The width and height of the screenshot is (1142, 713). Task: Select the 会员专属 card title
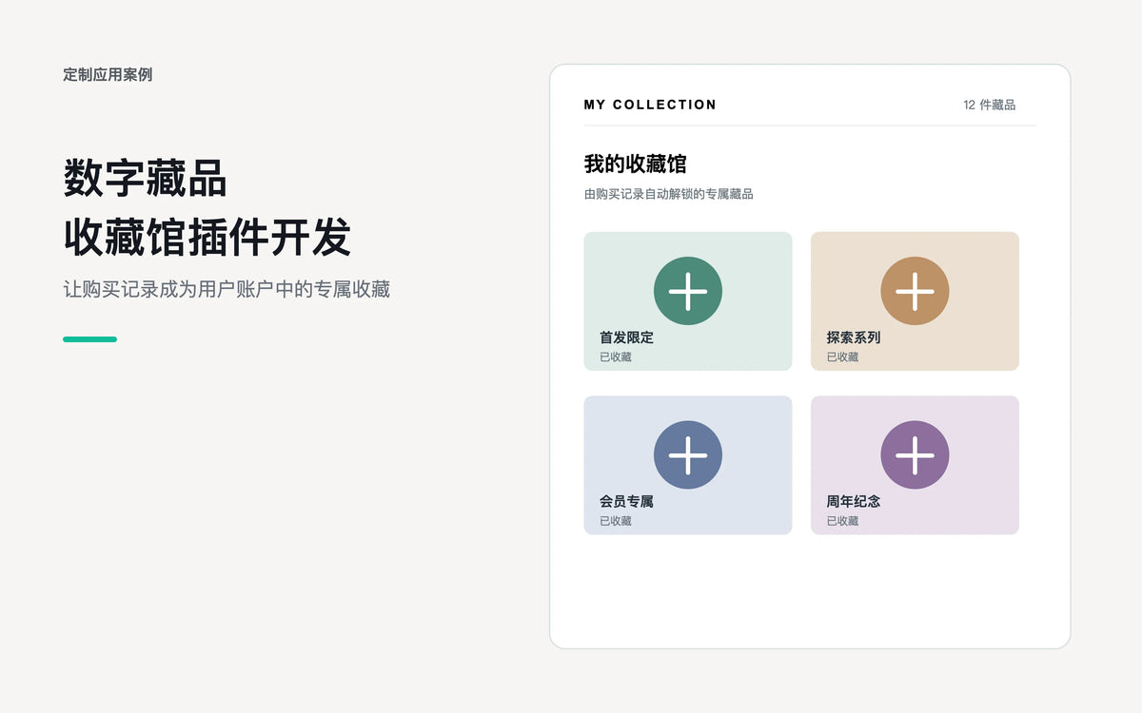click(626, 502)
